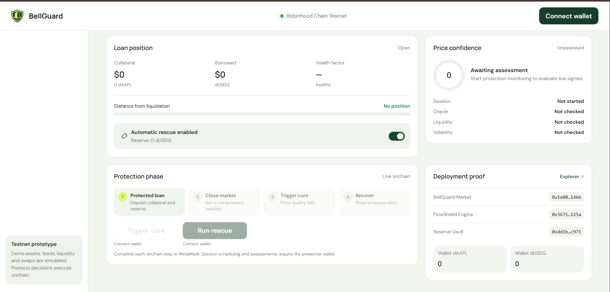Viewport: 610px width, 292px height.
Task: Click the Awaiting assessment heading
Action: [x=499, y=70]
